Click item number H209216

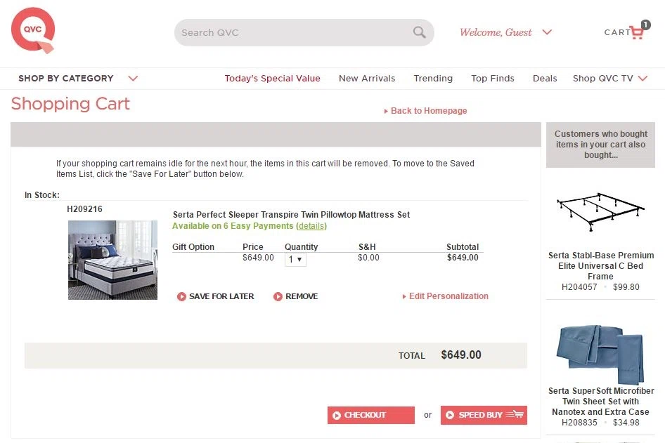coord(85,209)
